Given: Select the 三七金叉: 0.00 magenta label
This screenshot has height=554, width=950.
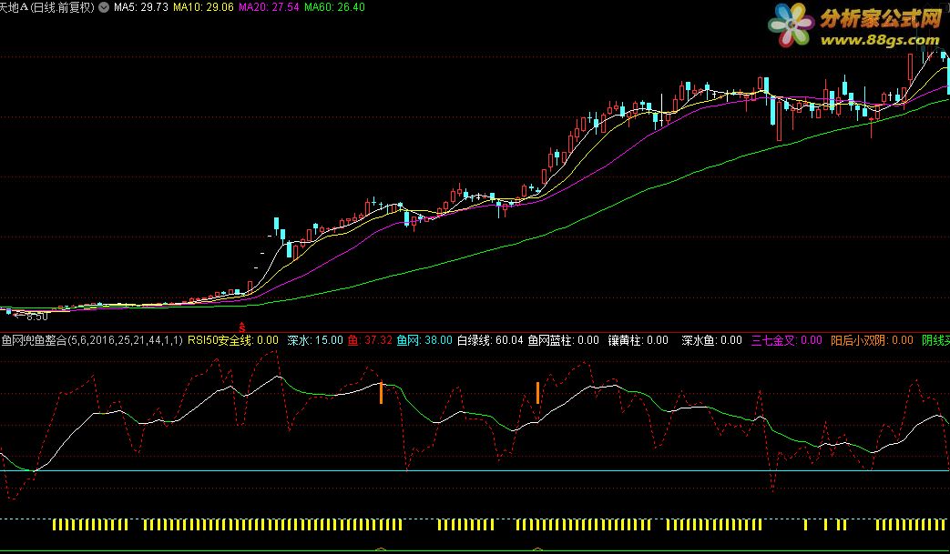Looking at the screenshot, I should (x=787, y=340).
